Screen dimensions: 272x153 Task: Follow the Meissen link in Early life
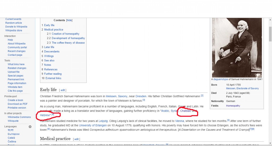[x=111, y=96]
